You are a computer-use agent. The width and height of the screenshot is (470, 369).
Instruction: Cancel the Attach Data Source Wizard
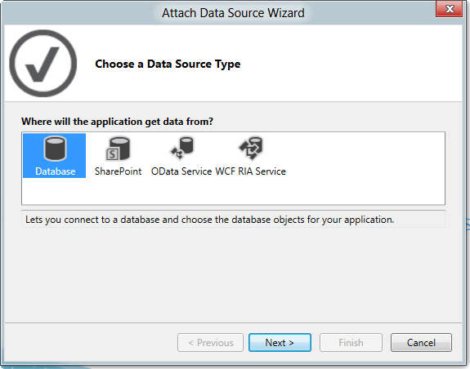coord(421,342)
